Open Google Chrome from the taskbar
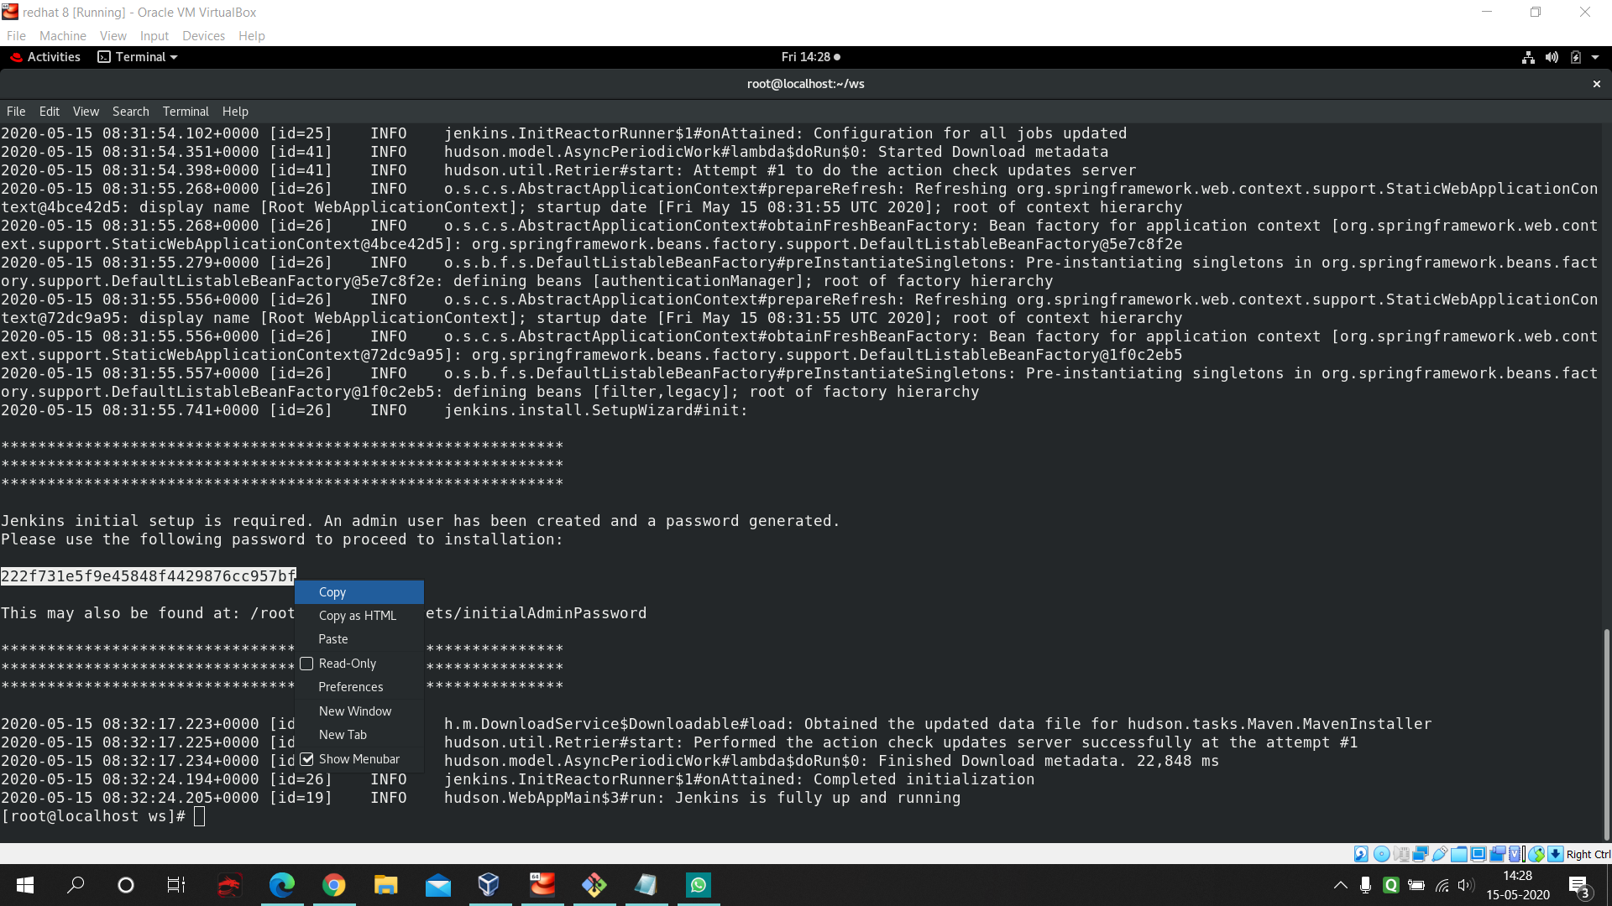Viewport: 1612px width, 906px height. [x=334, y=885]
